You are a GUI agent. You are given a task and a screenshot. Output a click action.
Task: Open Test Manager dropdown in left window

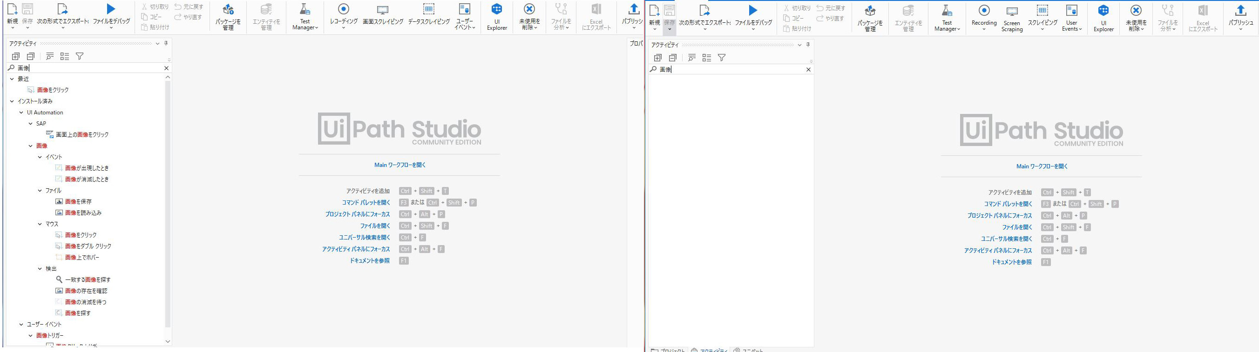(x=305, y=17)
